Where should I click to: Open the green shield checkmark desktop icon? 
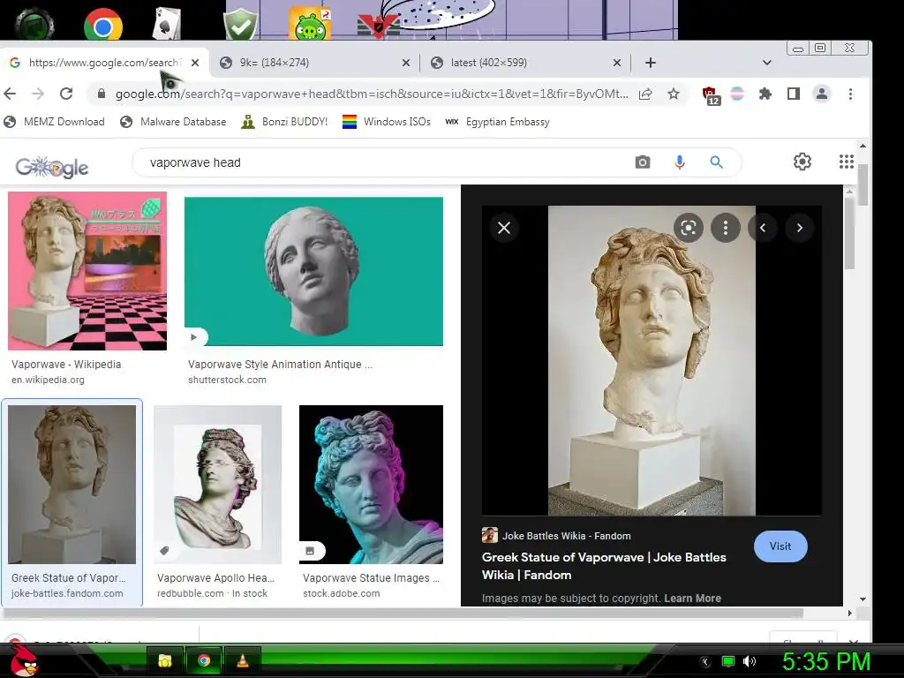point(241,24)
